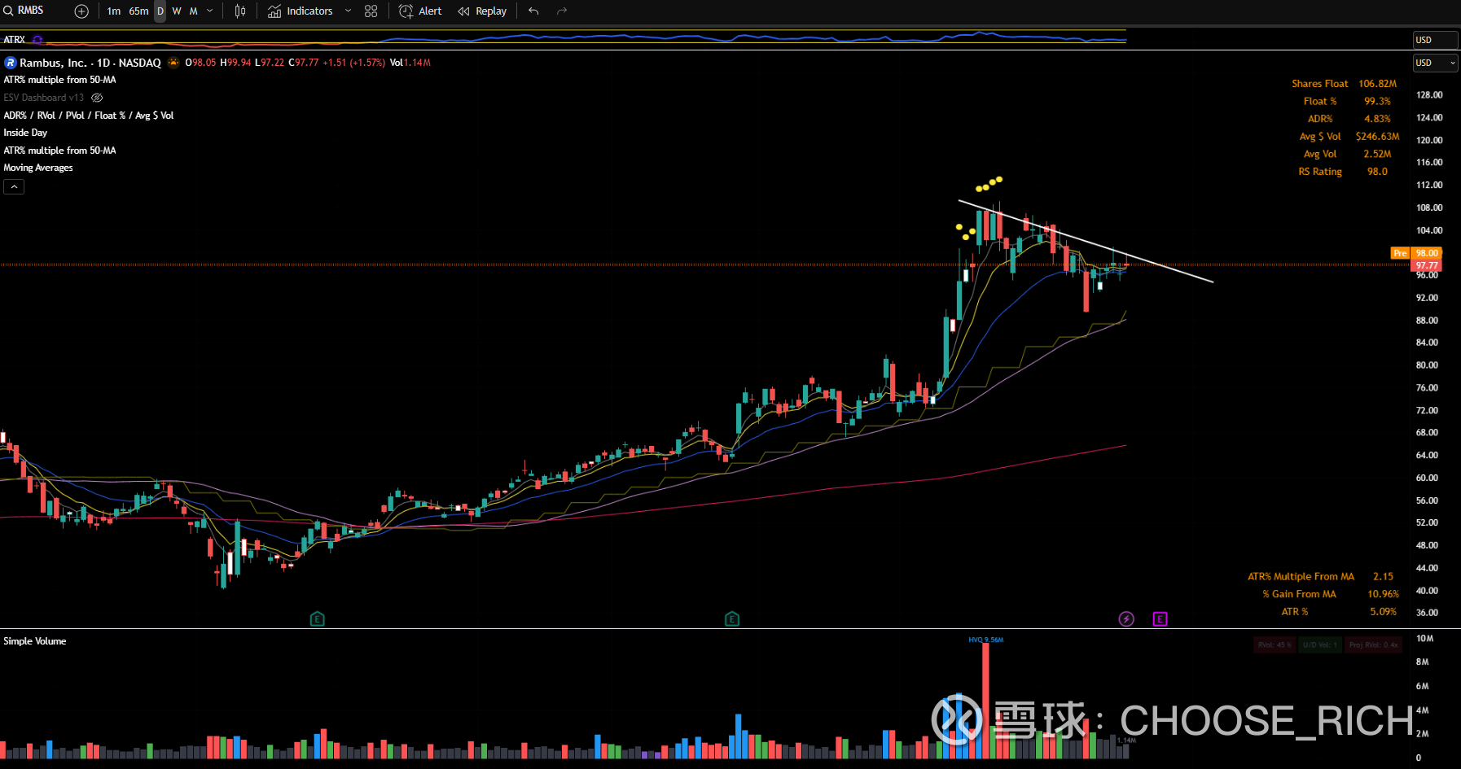1461x769 pixels.
Task: Select the W weekly timeframe
Action: (x=177, y=11)
